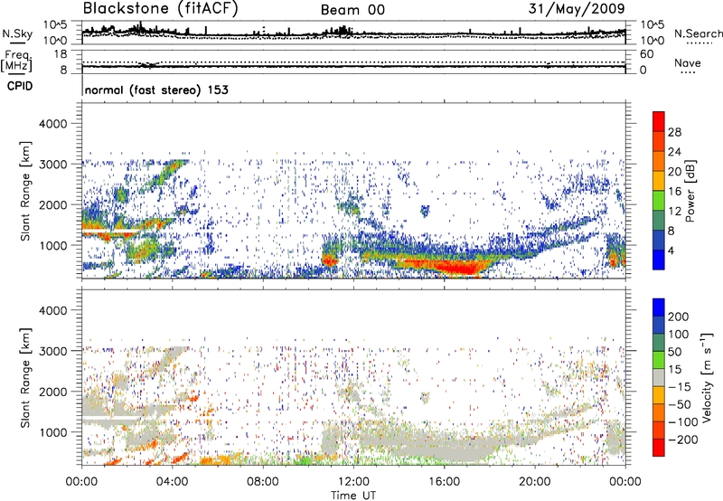The image size is (723, 501).
Task: Click the 'Velocity [m s-1]' colorbar label
Action: point(707,377)
